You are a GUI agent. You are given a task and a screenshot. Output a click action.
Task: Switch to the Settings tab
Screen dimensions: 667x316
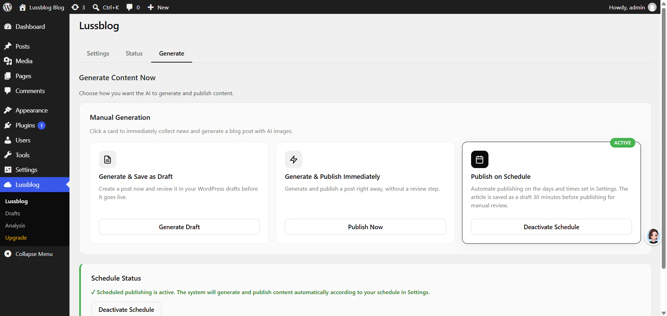[x=98, y=53]
